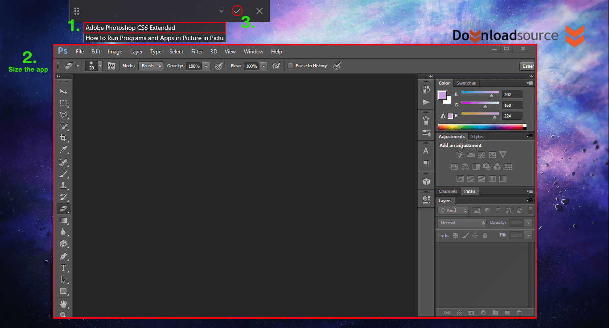Image resolution: width=609 pixels, height=328 pixels.
Task: Open the Normal blend mode dropdown
Action: click(x=462, y=223)
